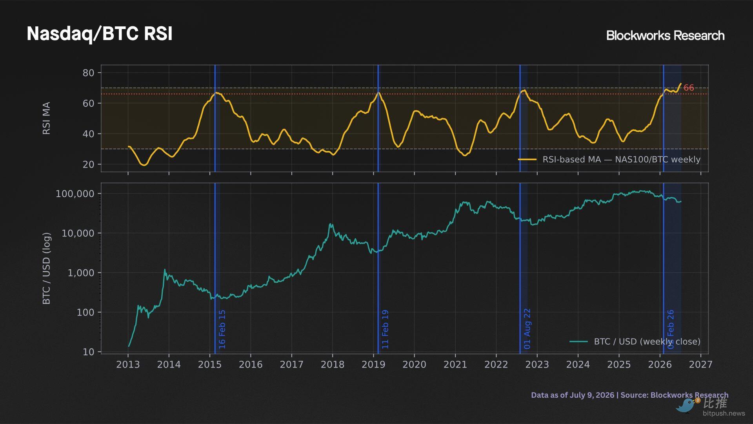Click the "2017" year label
The height and width of the screenshot is (424, 753).
click(x=292, y=365)
